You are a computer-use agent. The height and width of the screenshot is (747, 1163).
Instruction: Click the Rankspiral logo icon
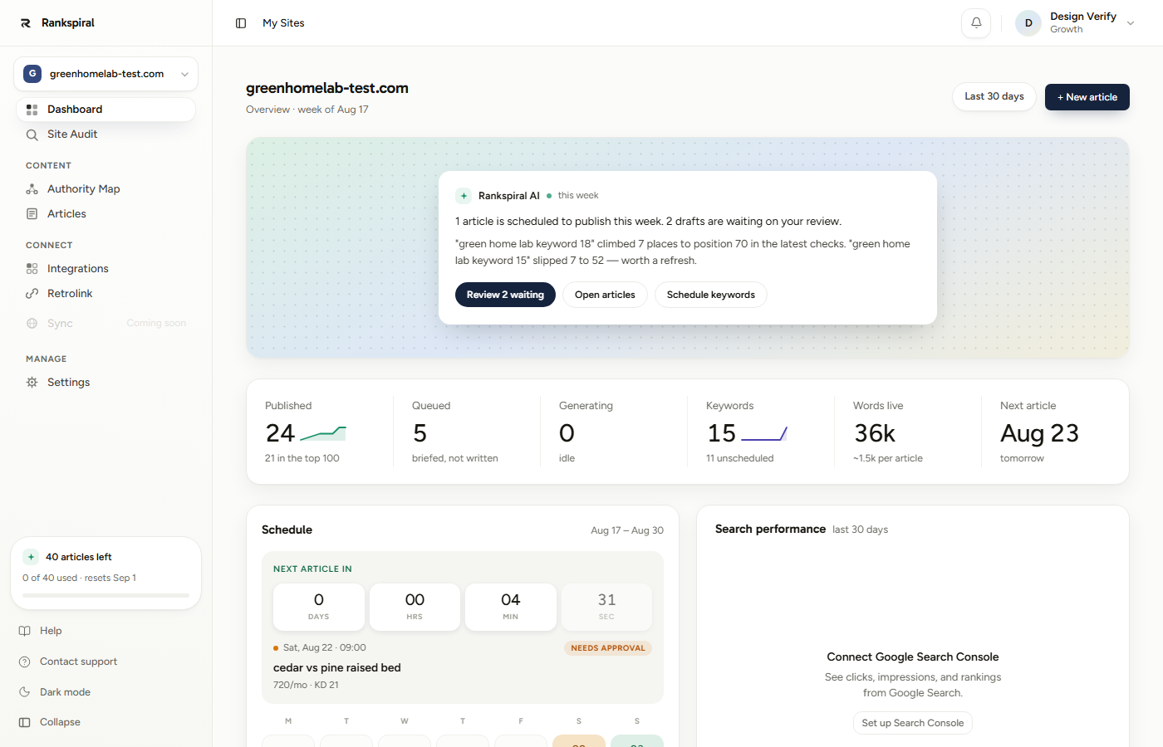click(x=26, y=23)
